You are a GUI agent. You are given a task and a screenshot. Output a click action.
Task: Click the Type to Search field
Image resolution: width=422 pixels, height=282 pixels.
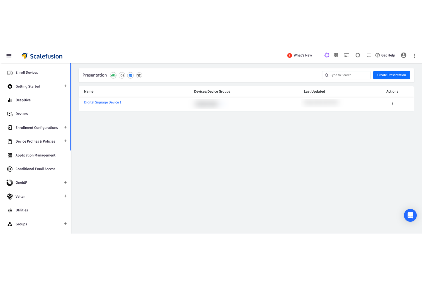point(346,75)
